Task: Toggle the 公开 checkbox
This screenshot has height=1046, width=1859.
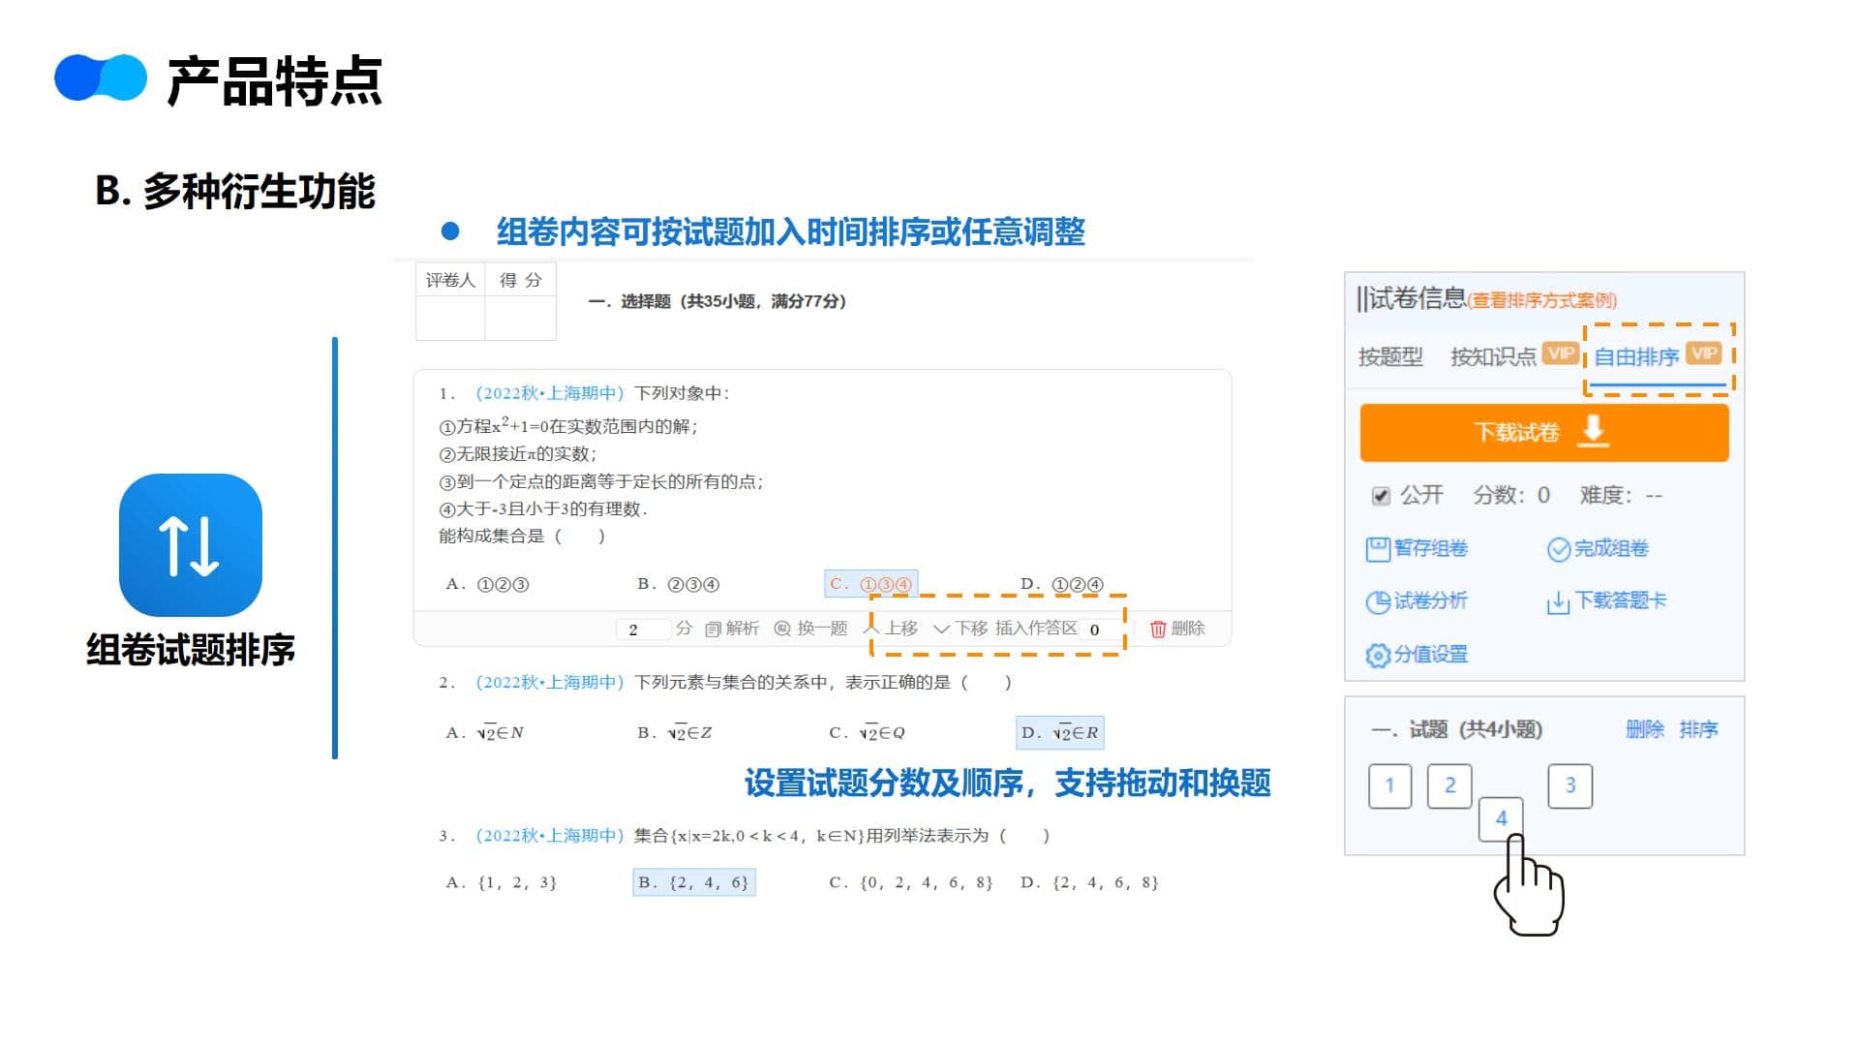Action: [x=1381, y=496]
